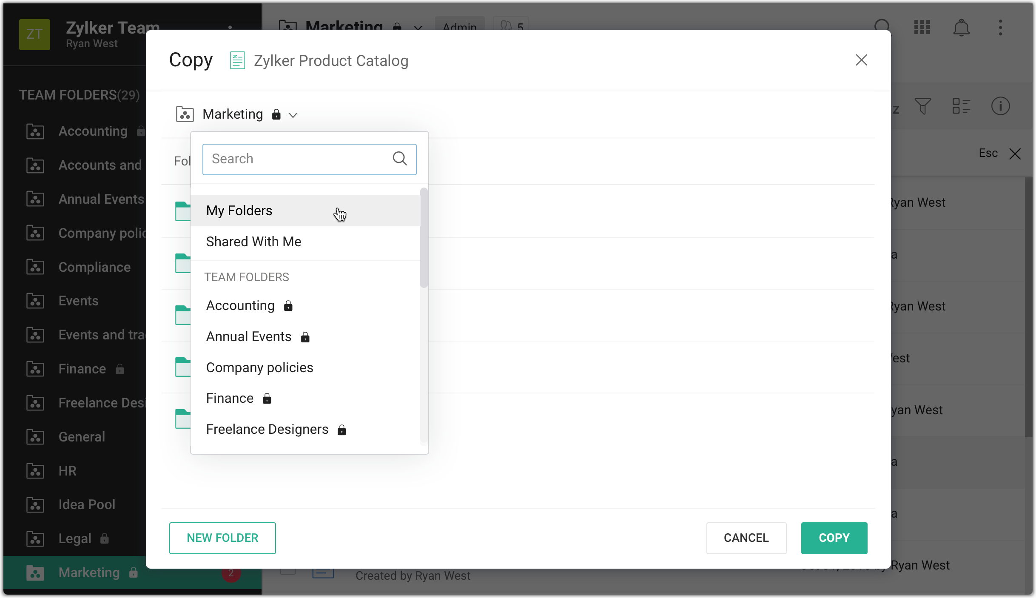Switch the list view layout icon
Viewport: 1036px width, 598px height.
coord(961,106)
